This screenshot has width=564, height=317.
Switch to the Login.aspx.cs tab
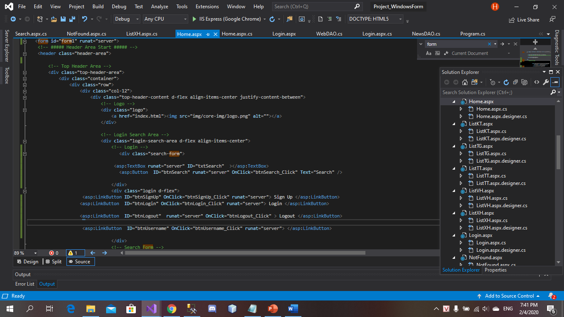[377, 34]
